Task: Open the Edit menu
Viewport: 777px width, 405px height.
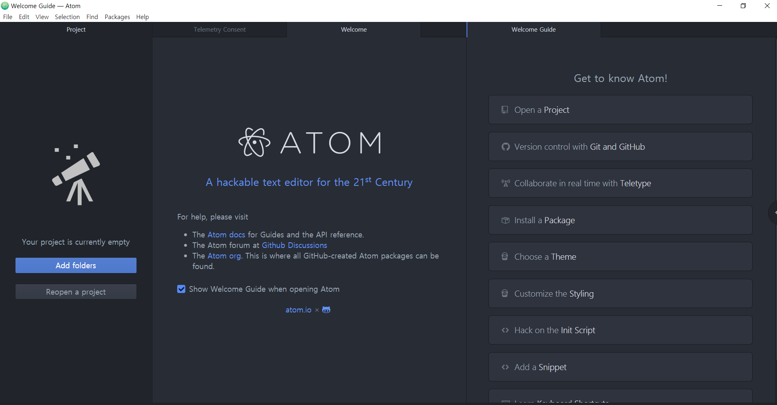Action: [x=24, y=17]
